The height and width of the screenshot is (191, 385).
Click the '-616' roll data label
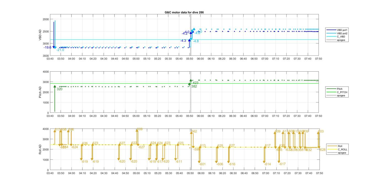(232, 164)
